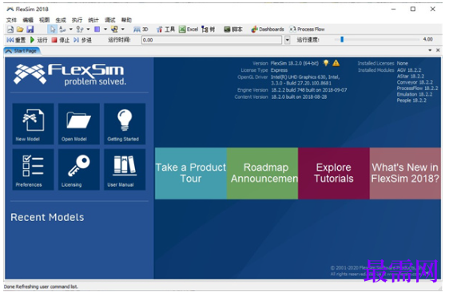Select the Q disconnect objects mode icon

coord(80,30)
